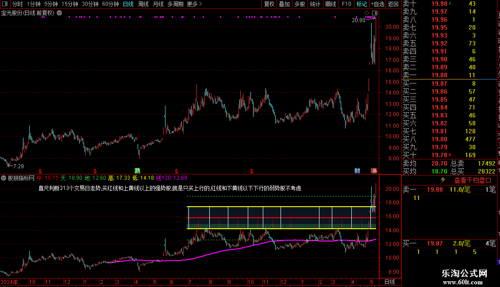
Task: Switch to the 1分钟 period
Action: pos(34,4)
